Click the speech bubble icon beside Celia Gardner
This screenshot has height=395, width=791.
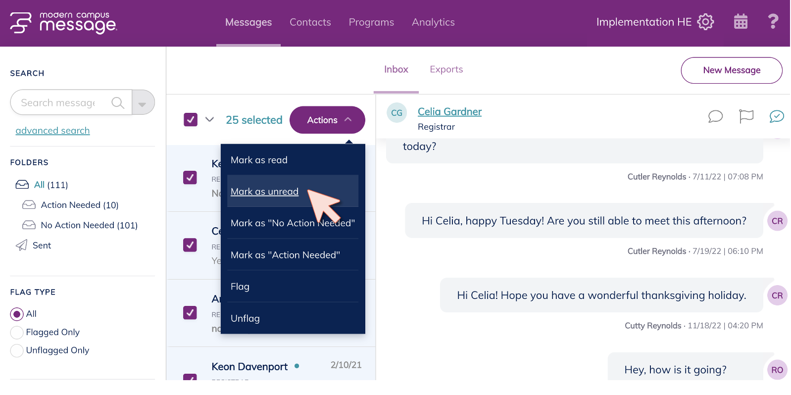pyautogui.click(x=715, y=116)
